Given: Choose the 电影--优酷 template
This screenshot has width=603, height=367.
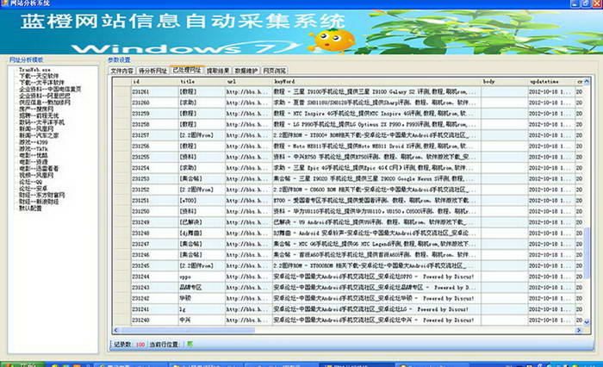Looking at the screenshot, I should click(x=34, y=155).
